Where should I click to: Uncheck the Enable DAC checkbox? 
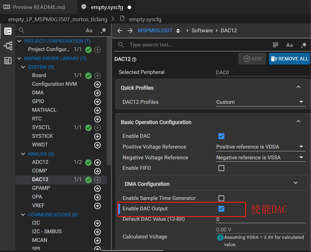tap(221, 136)
